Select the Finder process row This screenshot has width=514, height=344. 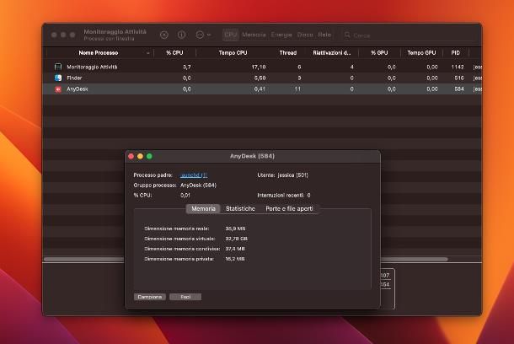[262, 78]
